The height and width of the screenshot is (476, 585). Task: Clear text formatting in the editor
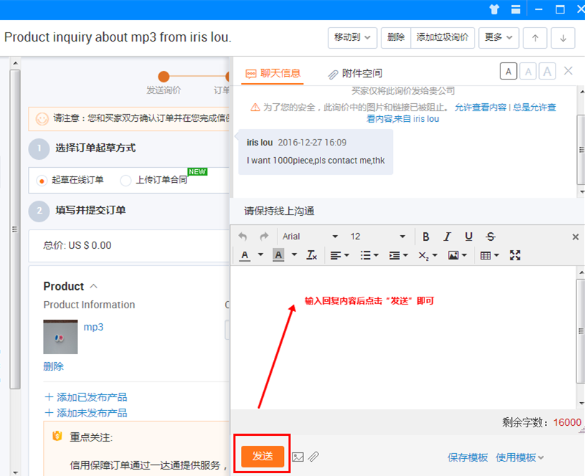[x=312, y=255]
